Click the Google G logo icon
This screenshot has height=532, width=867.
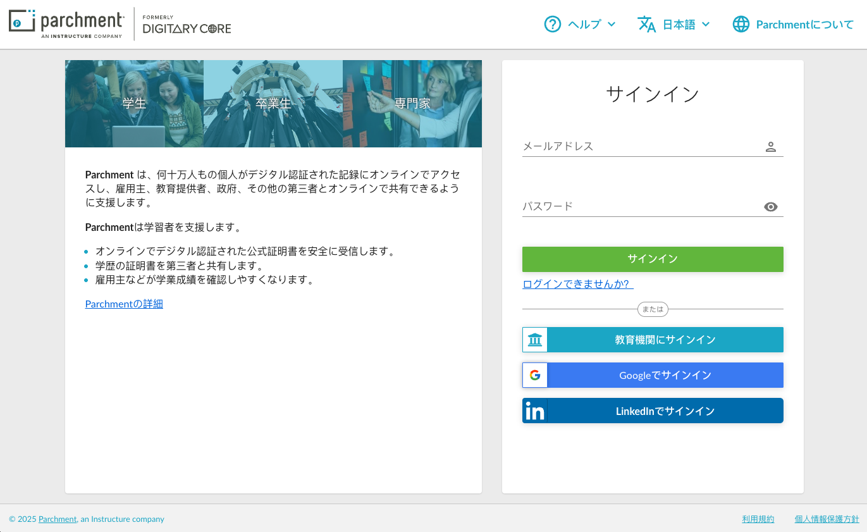click(x=535, y=375)
